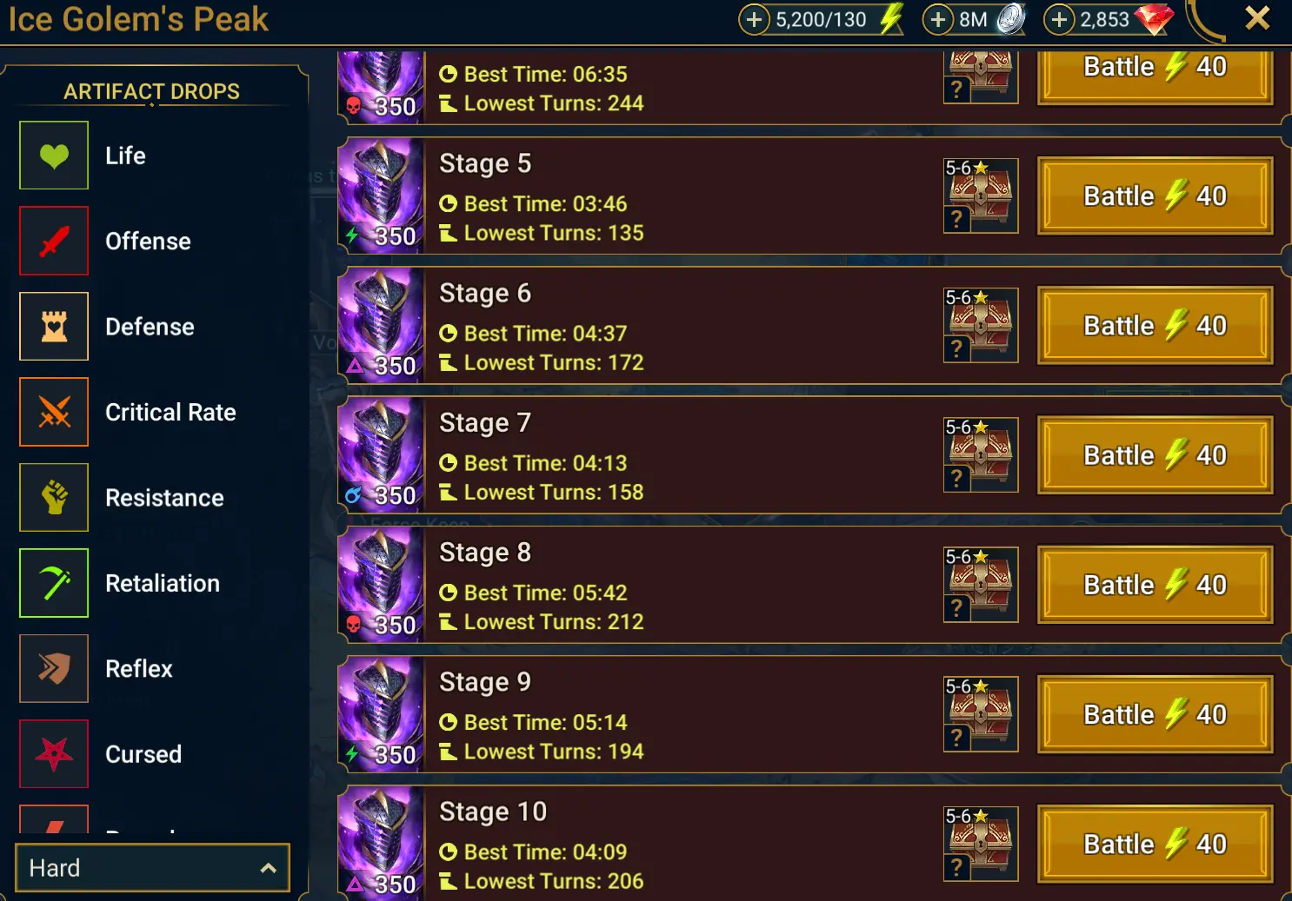Screen dimensions: 1292x901
Task: Start Stage 5 battle
Action: [1155, 196]
